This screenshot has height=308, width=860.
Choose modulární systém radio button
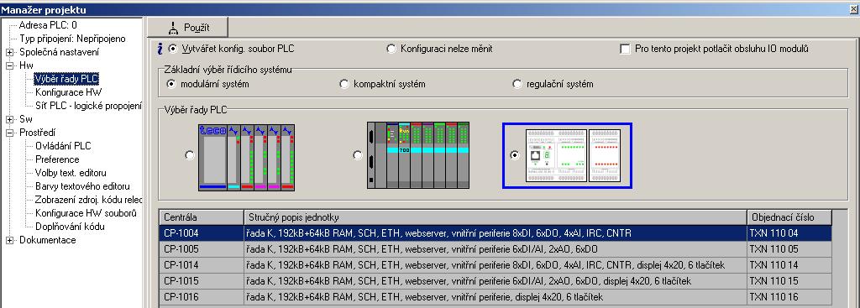click(x=171, y=84)
